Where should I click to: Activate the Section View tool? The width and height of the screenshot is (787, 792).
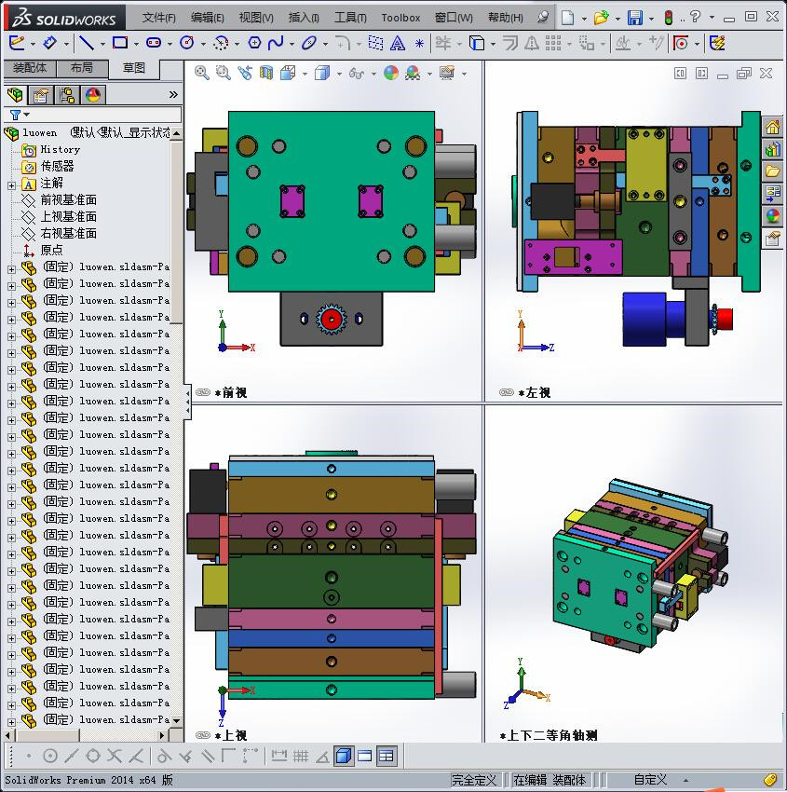click(266, 72)
